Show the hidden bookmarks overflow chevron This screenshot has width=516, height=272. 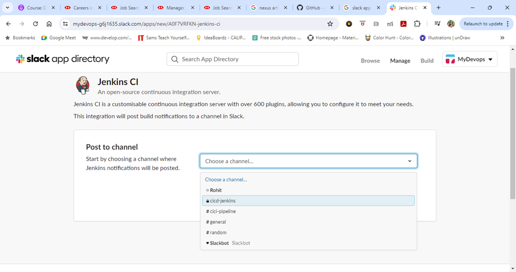tap(502, 38)
